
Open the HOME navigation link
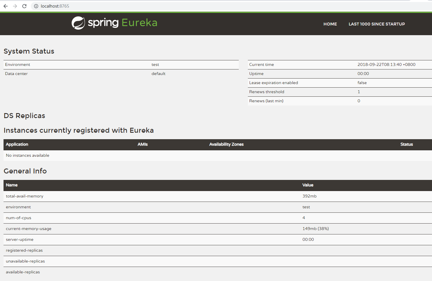click(330, 24)
